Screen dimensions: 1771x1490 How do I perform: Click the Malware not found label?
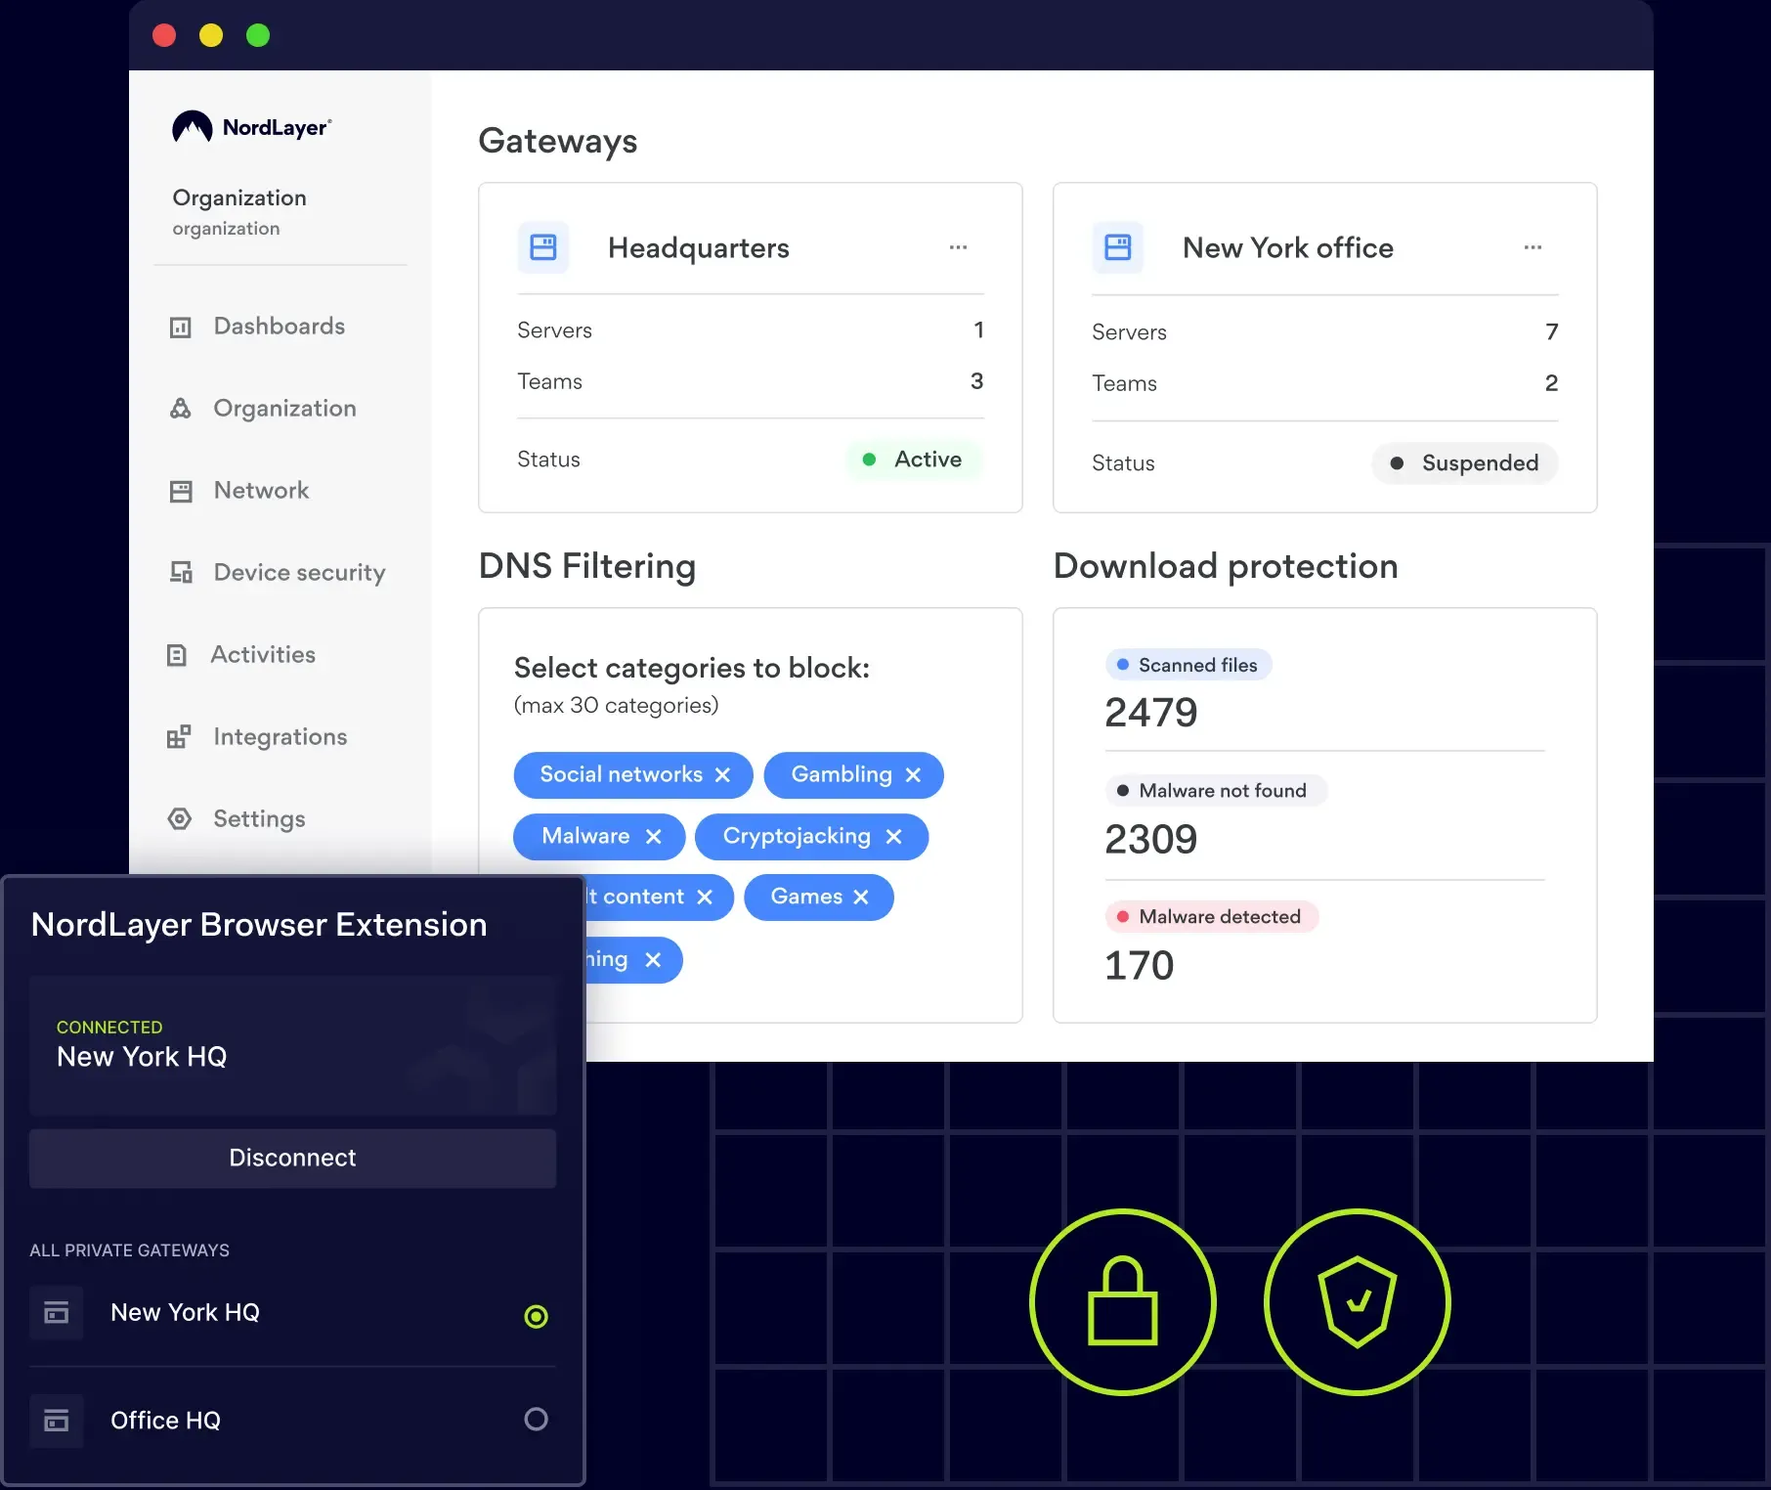pyautogui.click(x=1217, y=791)
